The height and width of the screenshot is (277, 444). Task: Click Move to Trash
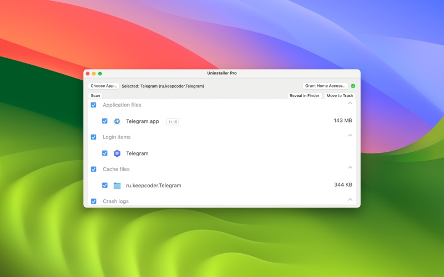pos(340,96)
